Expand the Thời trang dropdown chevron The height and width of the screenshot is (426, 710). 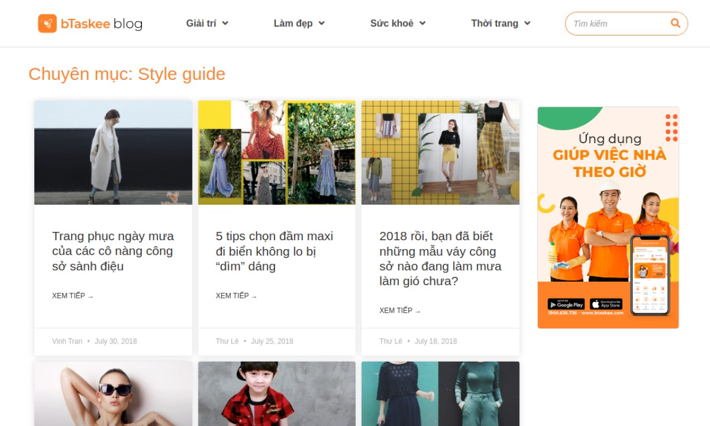(x=528, y=23)
